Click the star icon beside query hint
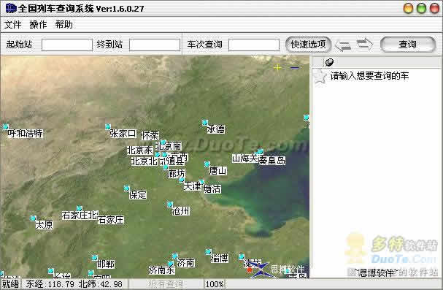Image resolution: width=443 pixels, height=290 pixels. coord(320,76)
